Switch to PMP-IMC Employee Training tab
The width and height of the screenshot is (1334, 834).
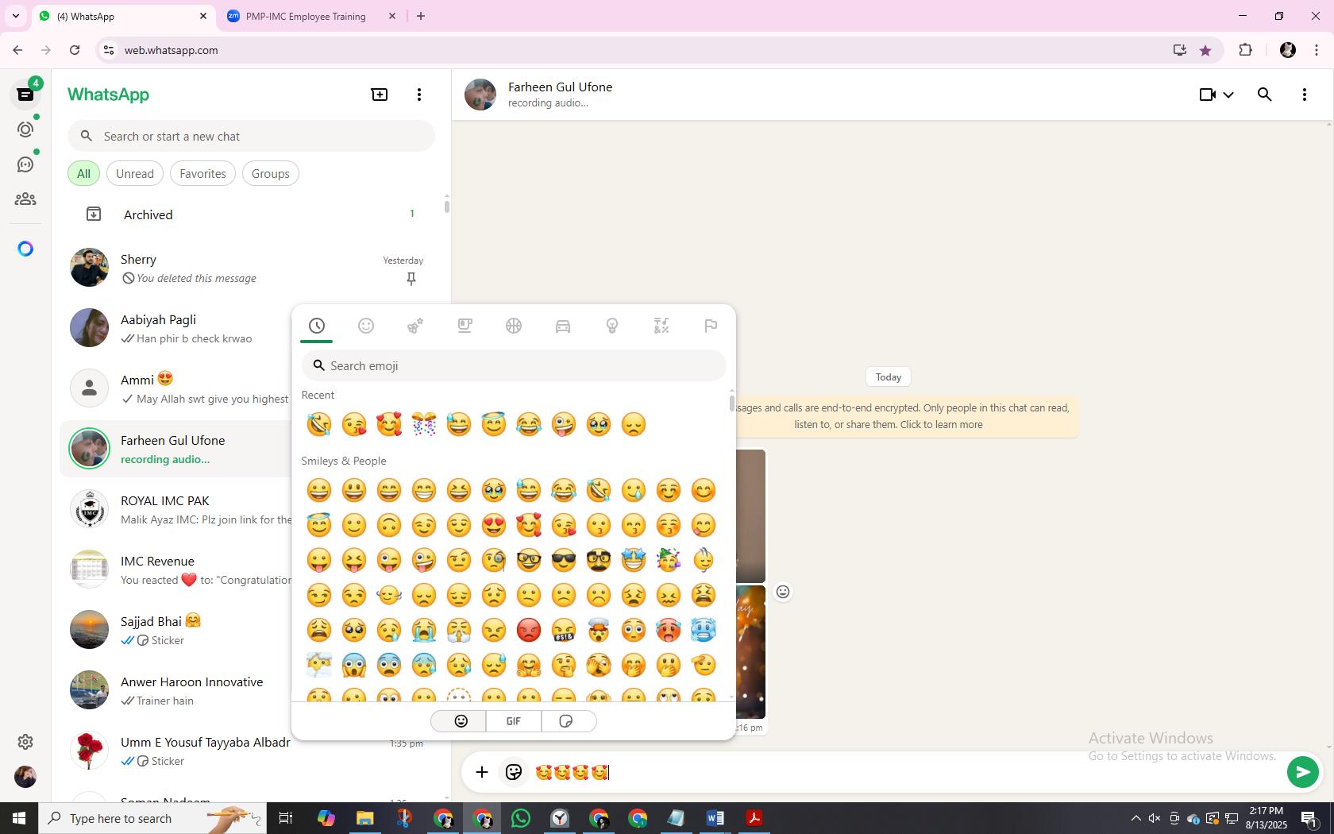pos(311,16)
